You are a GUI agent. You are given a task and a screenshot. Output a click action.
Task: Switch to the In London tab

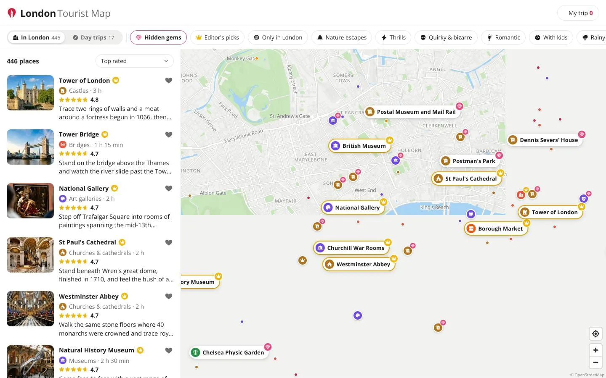(x=37, y=37)
